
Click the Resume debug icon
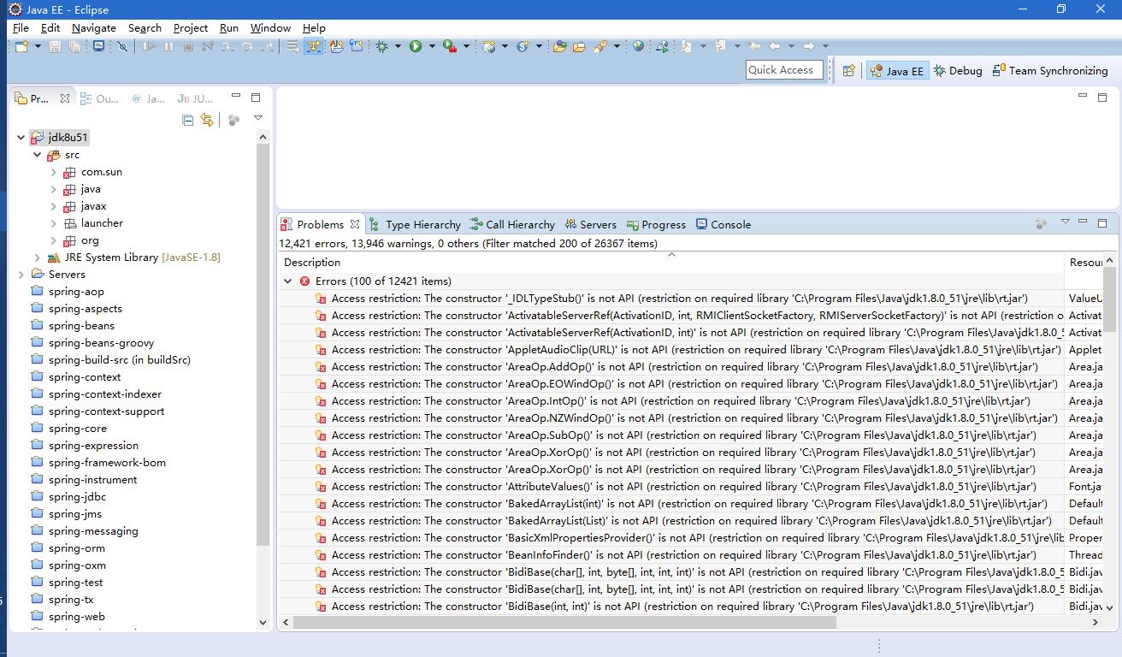pyautogui.click(x=149, y=46)
